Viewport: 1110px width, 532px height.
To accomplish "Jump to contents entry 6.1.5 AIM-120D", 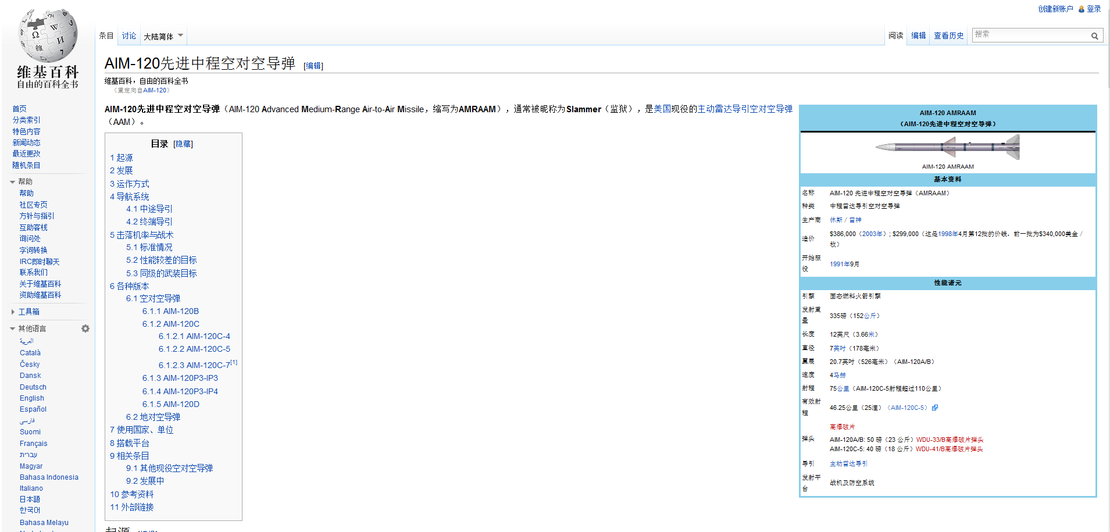I will (171, 404).
